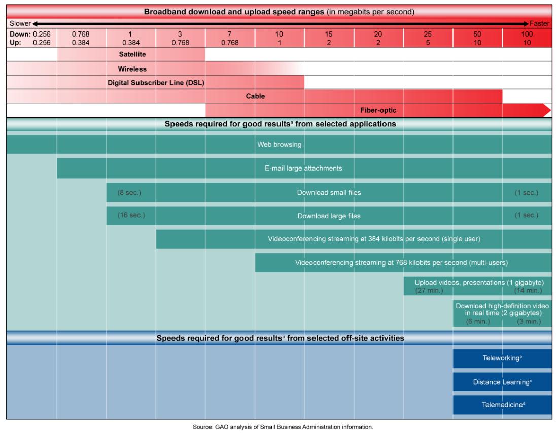The width and height of the screenshot is (557, 433).
Task: Click the '(16 sec.)' value
Action: pyautogui.click(x=131, y=215)
